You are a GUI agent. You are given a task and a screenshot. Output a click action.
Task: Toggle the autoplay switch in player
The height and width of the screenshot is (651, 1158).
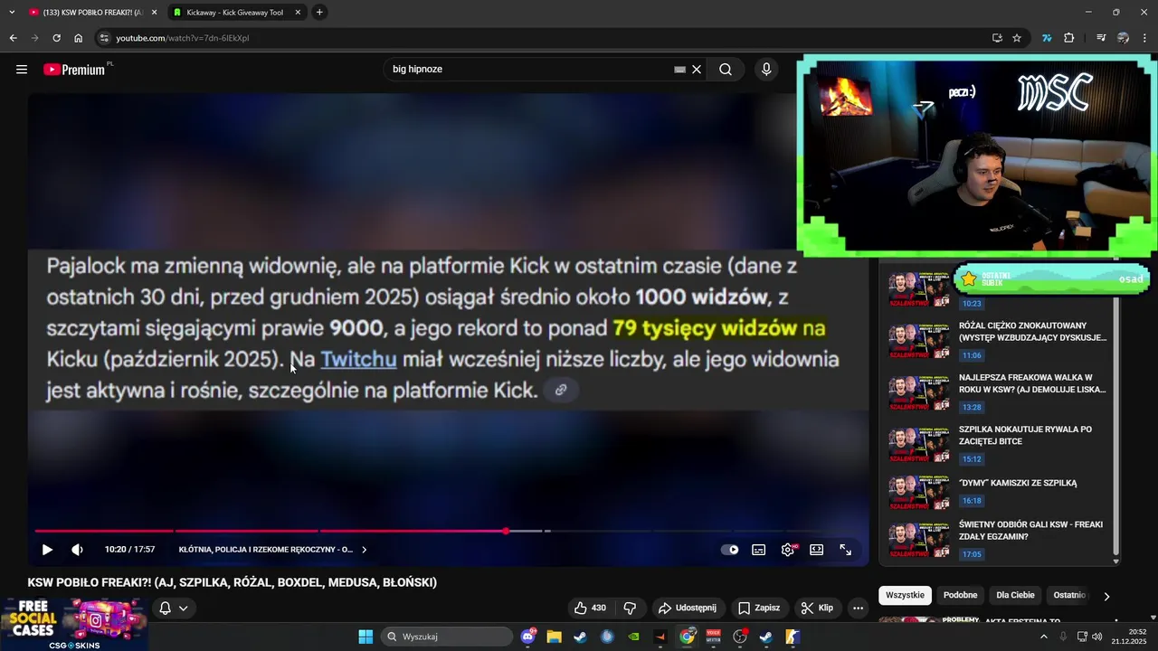point(729,550)
